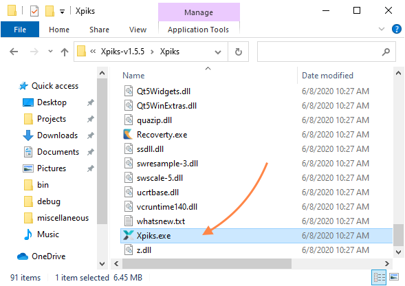Expand the Customize Quick Access Toolbar dropdown
The height and width of the screenshot is (286, 405).
[x=63, y=12]
